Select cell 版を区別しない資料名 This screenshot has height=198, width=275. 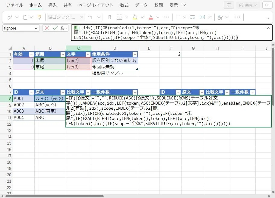115,61
